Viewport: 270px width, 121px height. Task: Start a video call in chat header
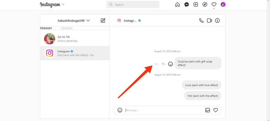pyautogui.click(x=209, y=21)
